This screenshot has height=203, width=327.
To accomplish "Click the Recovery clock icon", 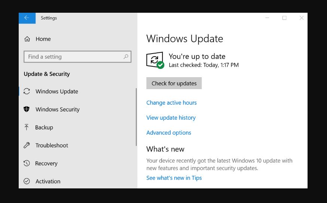I will 27,163.
